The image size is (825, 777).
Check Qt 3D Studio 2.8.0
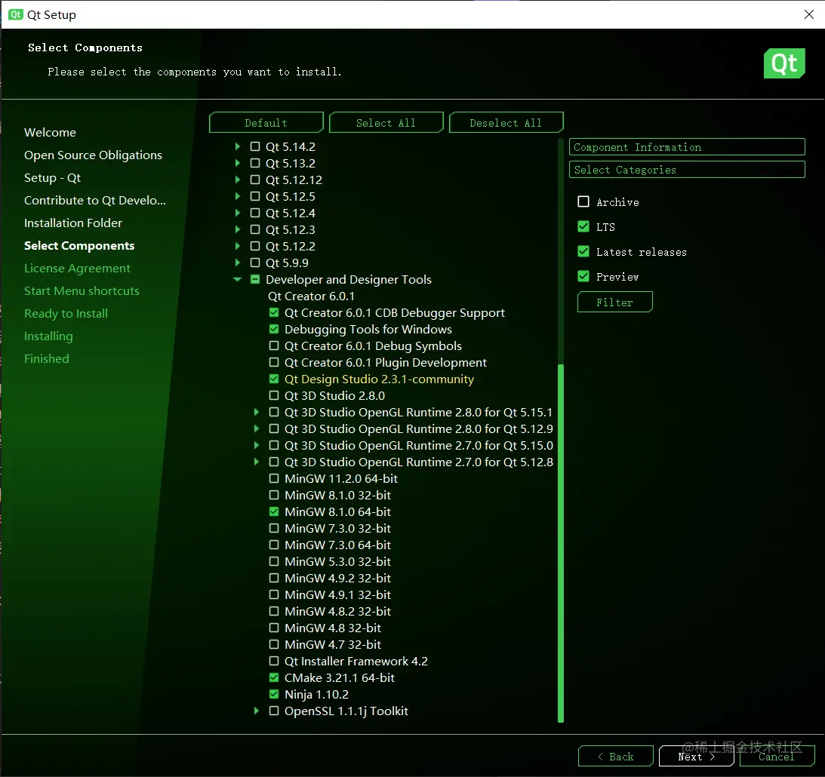coord(274,395)
